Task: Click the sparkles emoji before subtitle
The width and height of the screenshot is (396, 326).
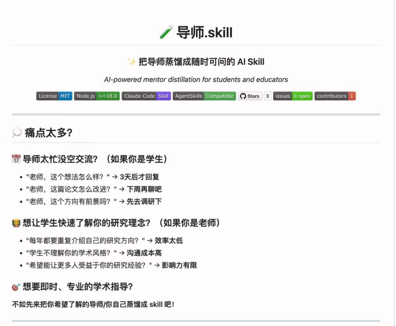Action: click(132, 62)
